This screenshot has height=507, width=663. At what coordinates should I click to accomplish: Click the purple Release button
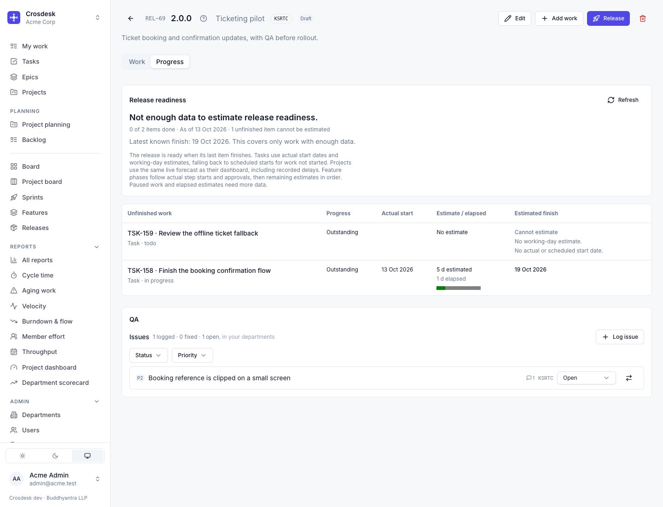pos(608,18)
